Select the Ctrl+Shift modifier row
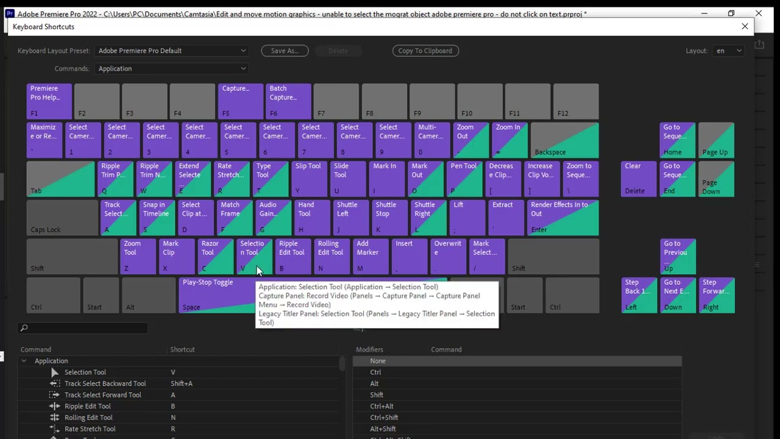The height and width of the screenshot is (439, 780). coord(517,418)
